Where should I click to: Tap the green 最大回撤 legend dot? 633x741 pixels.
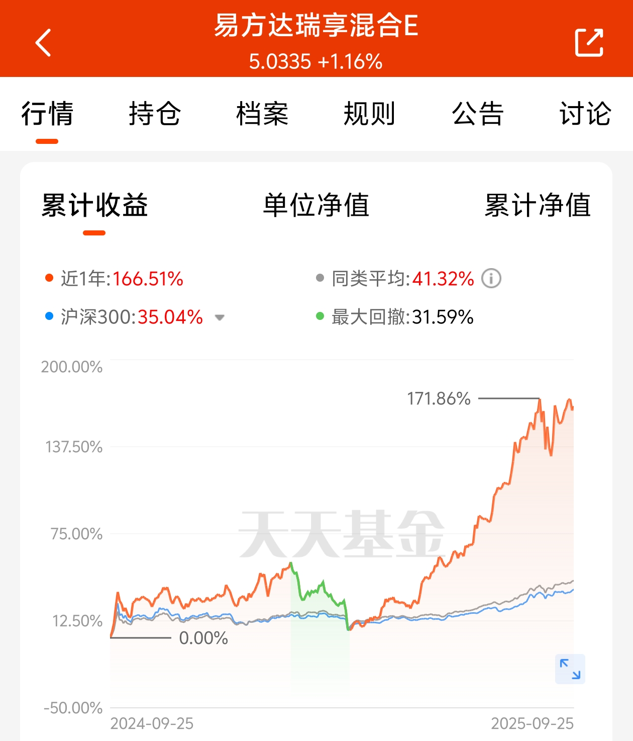(x=320, y=316)
